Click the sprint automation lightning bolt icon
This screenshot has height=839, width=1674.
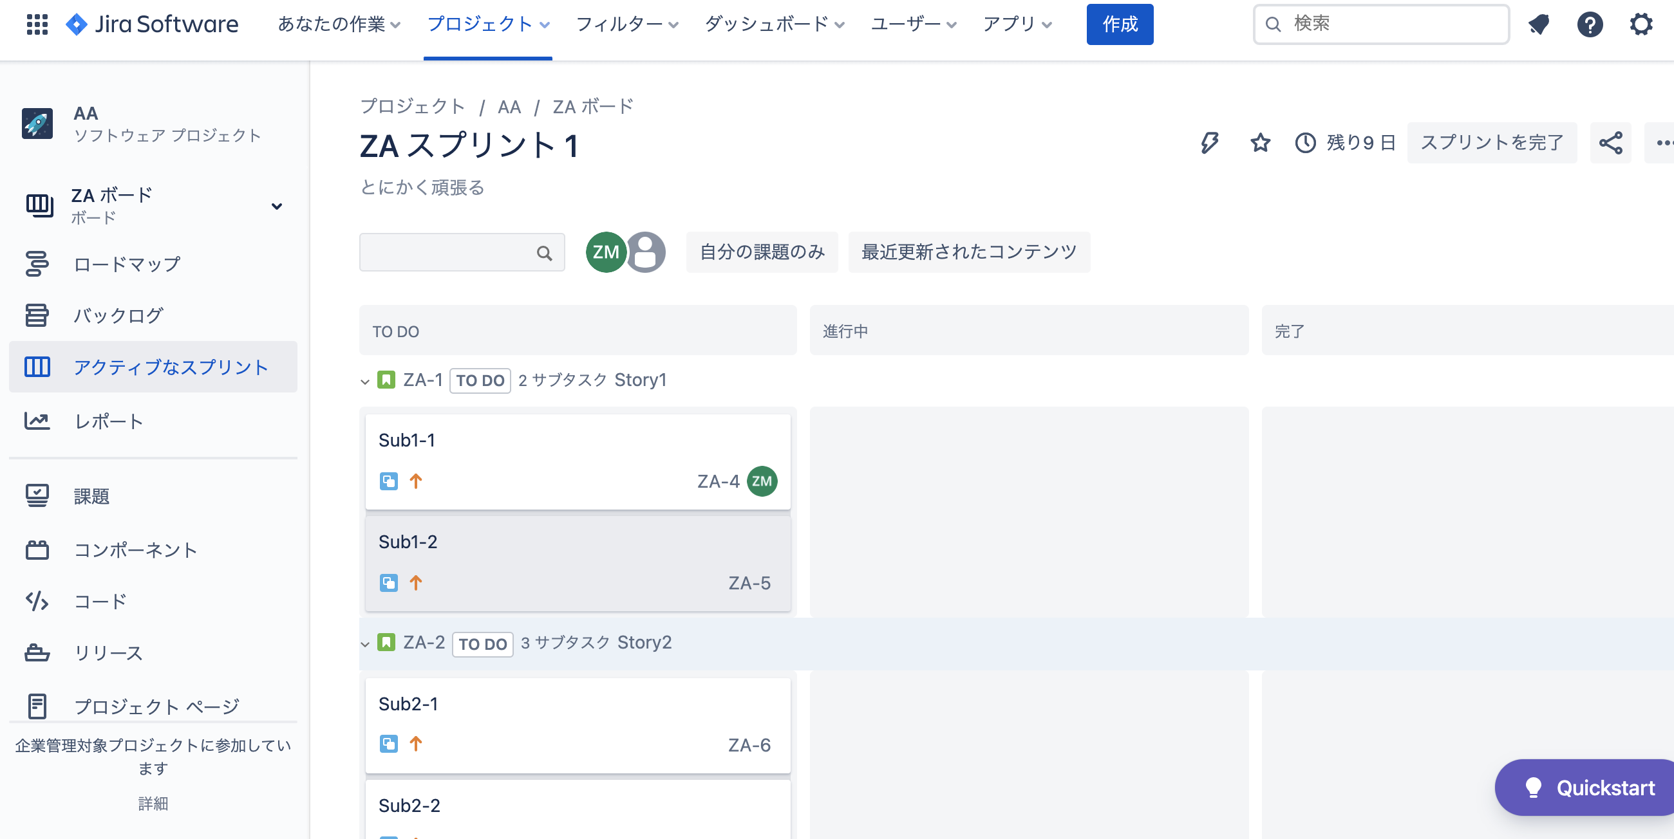click(x=1208, y=142)
